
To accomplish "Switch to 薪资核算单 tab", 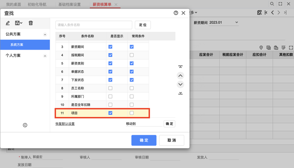I will [x=102, y=4].
